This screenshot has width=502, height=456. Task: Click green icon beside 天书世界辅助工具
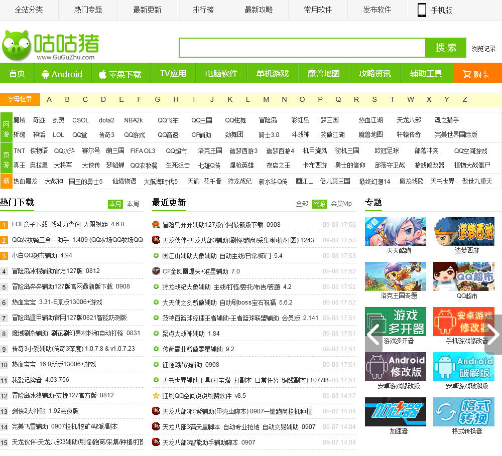(156, 380)
